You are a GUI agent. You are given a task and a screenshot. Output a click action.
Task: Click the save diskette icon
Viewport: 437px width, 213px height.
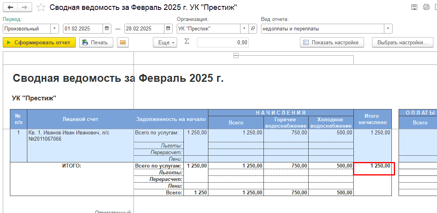pyautogui.click(x=414, y=7)
